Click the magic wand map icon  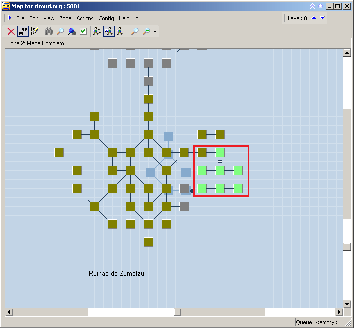34,31
